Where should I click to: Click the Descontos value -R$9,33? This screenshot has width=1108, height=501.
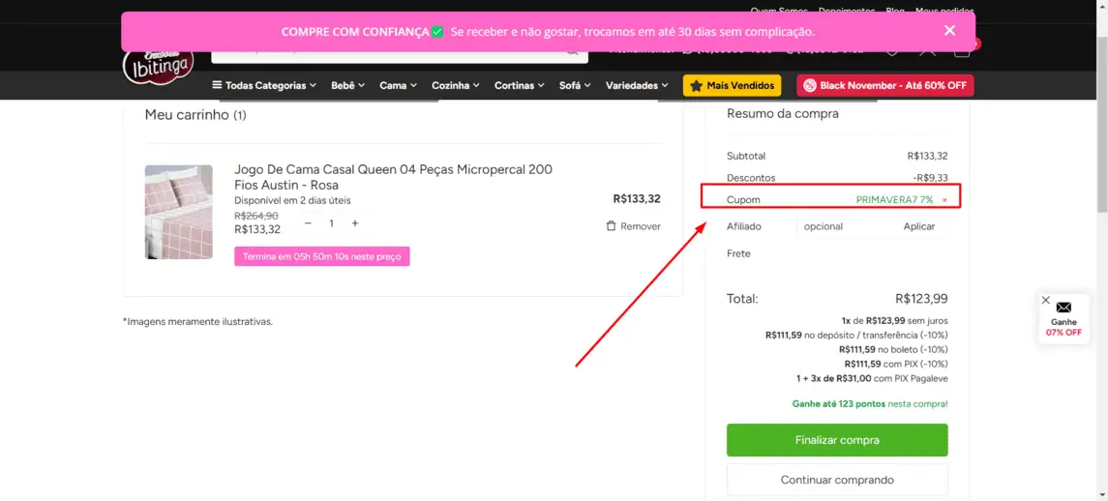click(x=929, y=178)
